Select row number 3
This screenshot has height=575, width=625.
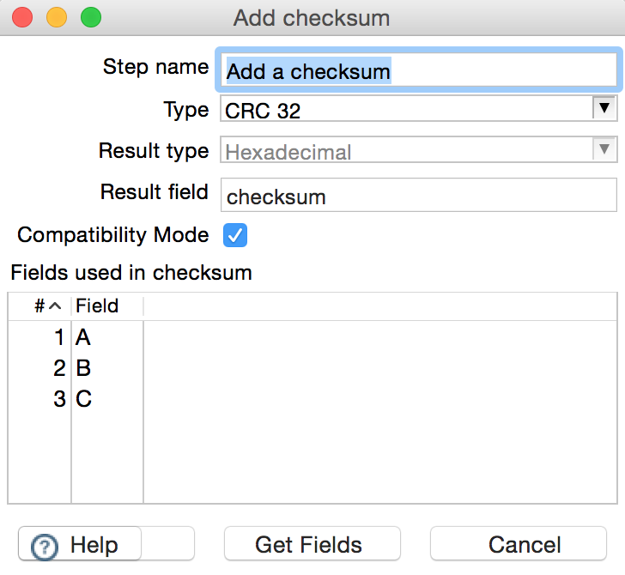click(x=58, y=400)
